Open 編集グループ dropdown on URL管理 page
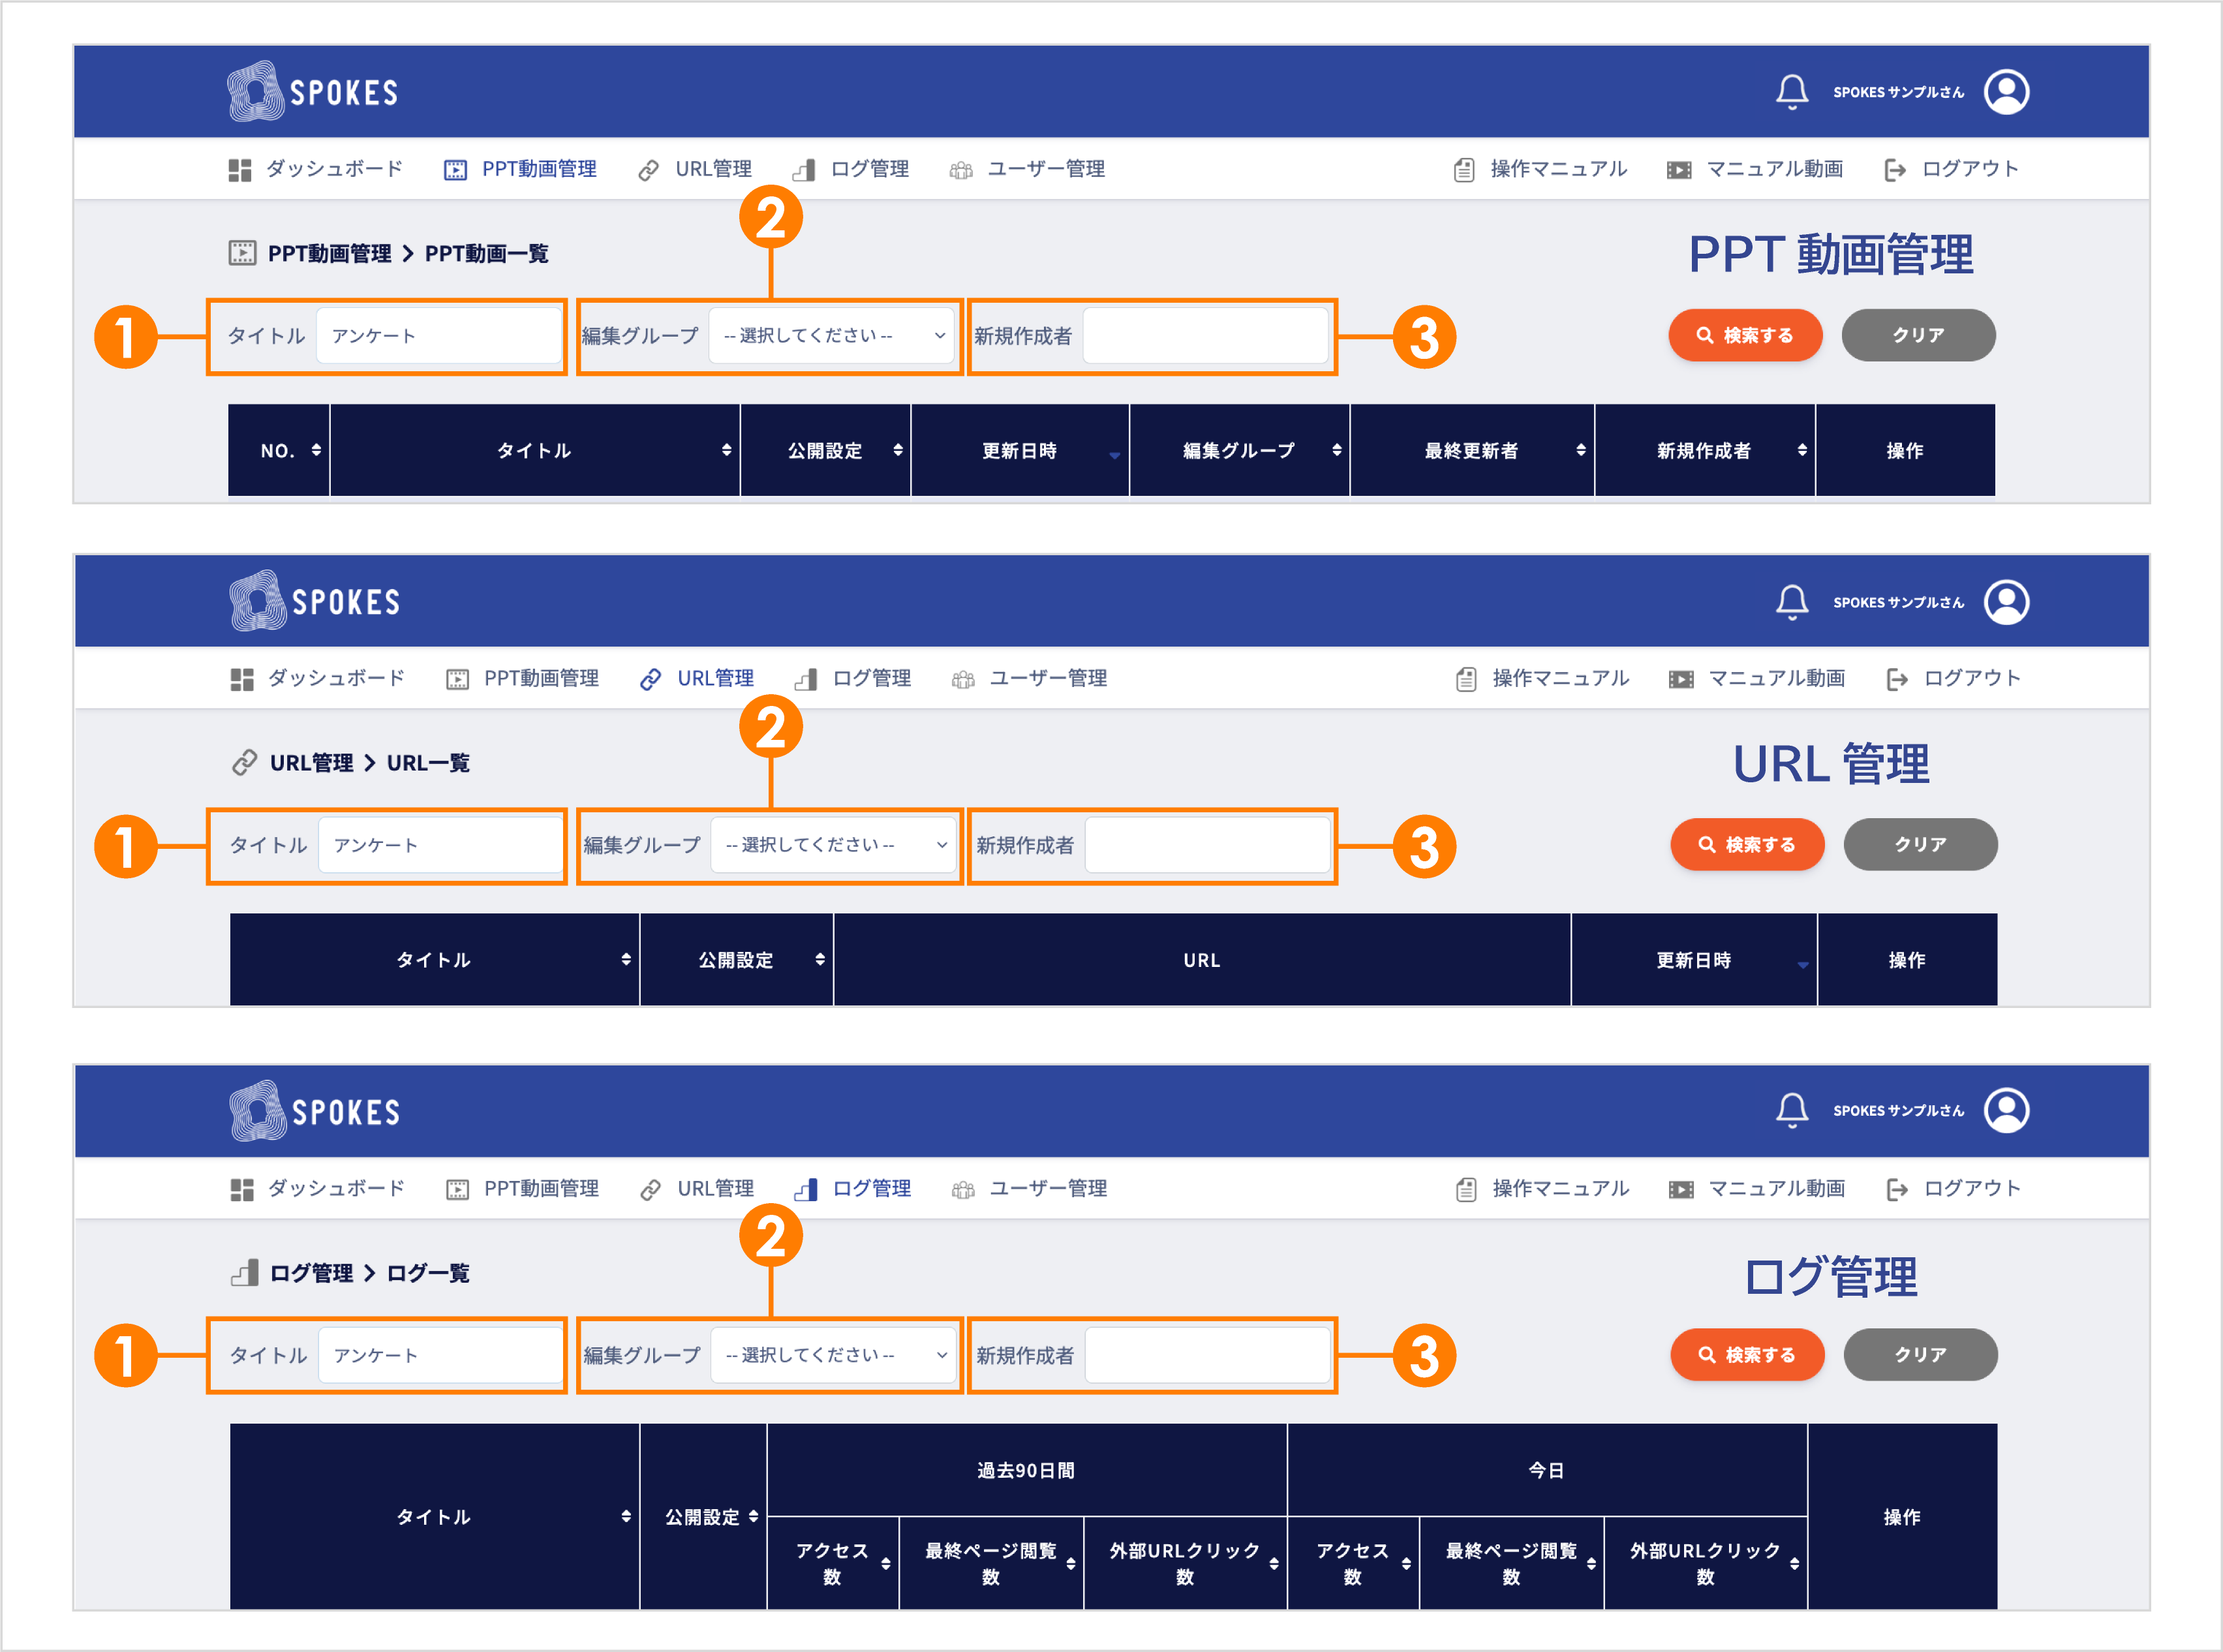 (x=835, y=845)
